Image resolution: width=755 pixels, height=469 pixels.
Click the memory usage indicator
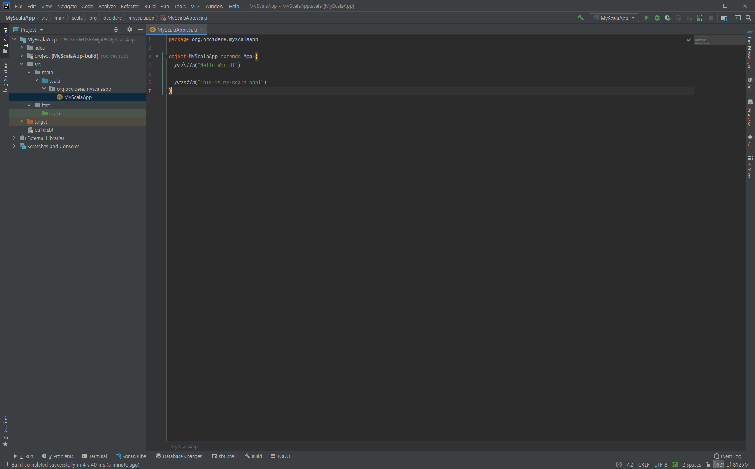pos(732,464)
